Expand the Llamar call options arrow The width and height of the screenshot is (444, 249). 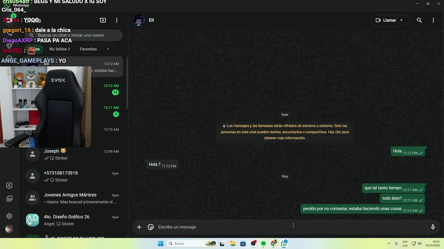click(x=401, y=20)
